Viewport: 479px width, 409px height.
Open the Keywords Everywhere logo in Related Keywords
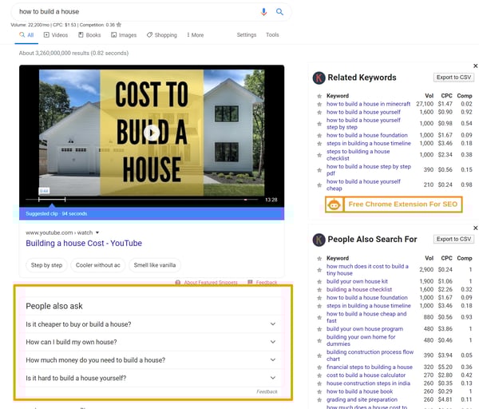(319, 77)
